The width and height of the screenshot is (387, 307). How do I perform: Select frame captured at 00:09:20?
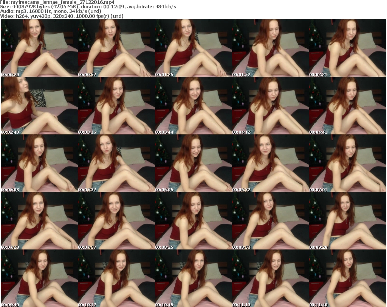click(x=348, y=221)
